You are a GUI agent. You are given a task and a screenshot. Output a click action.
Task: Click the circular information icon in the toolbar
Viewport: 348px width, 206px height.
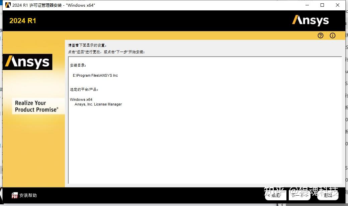(x=333, y=35)
